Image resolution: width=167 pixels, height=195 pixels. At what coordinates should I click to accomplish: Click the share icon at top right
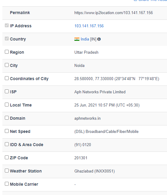point(135,0)
